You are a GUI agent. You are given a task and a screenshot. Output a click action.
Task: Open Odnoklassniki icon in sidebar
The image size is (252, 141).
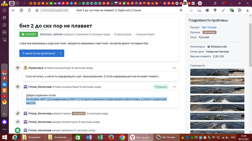coord(4,90)
